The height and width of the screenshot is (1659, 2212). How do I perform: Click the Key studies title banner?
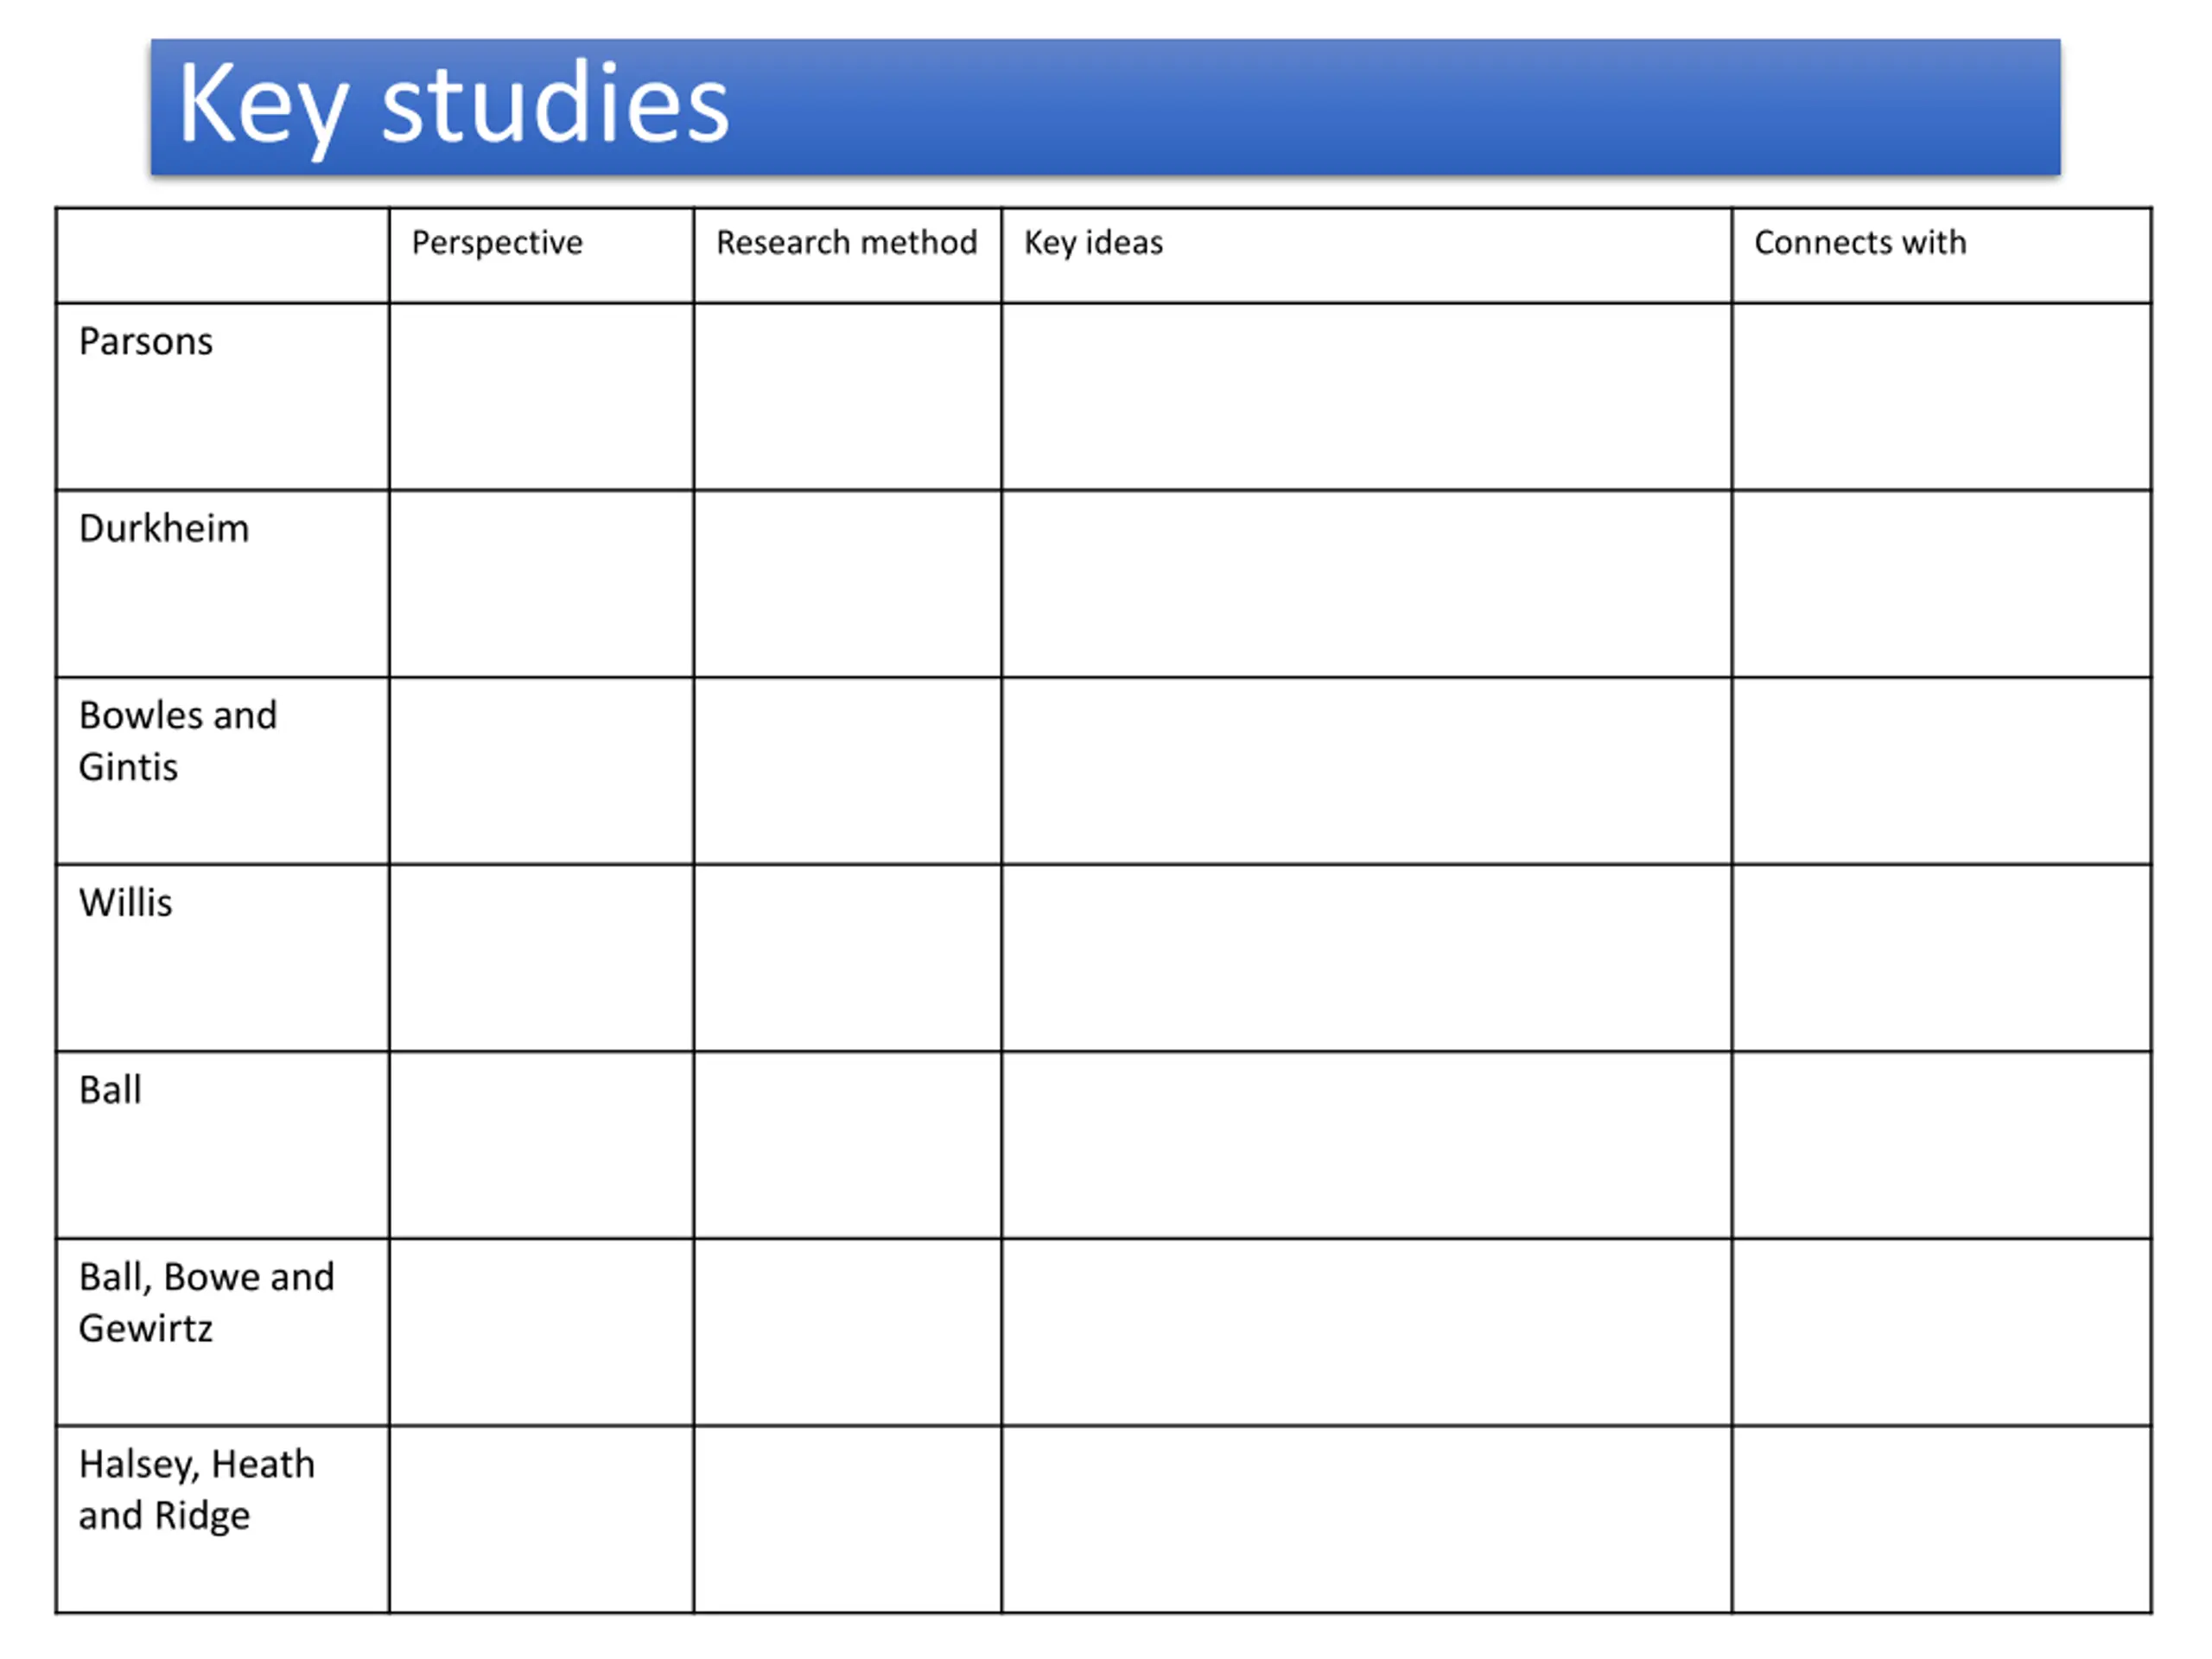tap(1105, 107)
